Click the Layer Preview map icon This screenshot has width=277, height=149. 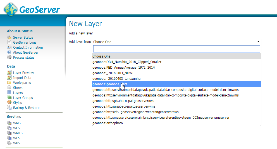tap(9, 73)
